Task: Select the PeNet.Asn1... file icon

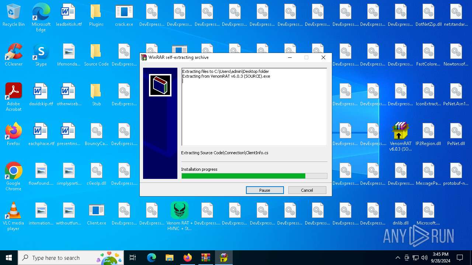Action: pos(456,95)
